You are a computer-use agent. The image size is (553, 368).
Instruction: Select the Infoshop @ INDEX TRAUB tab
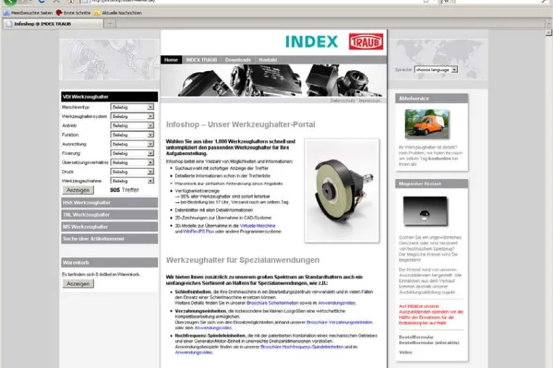53,24
